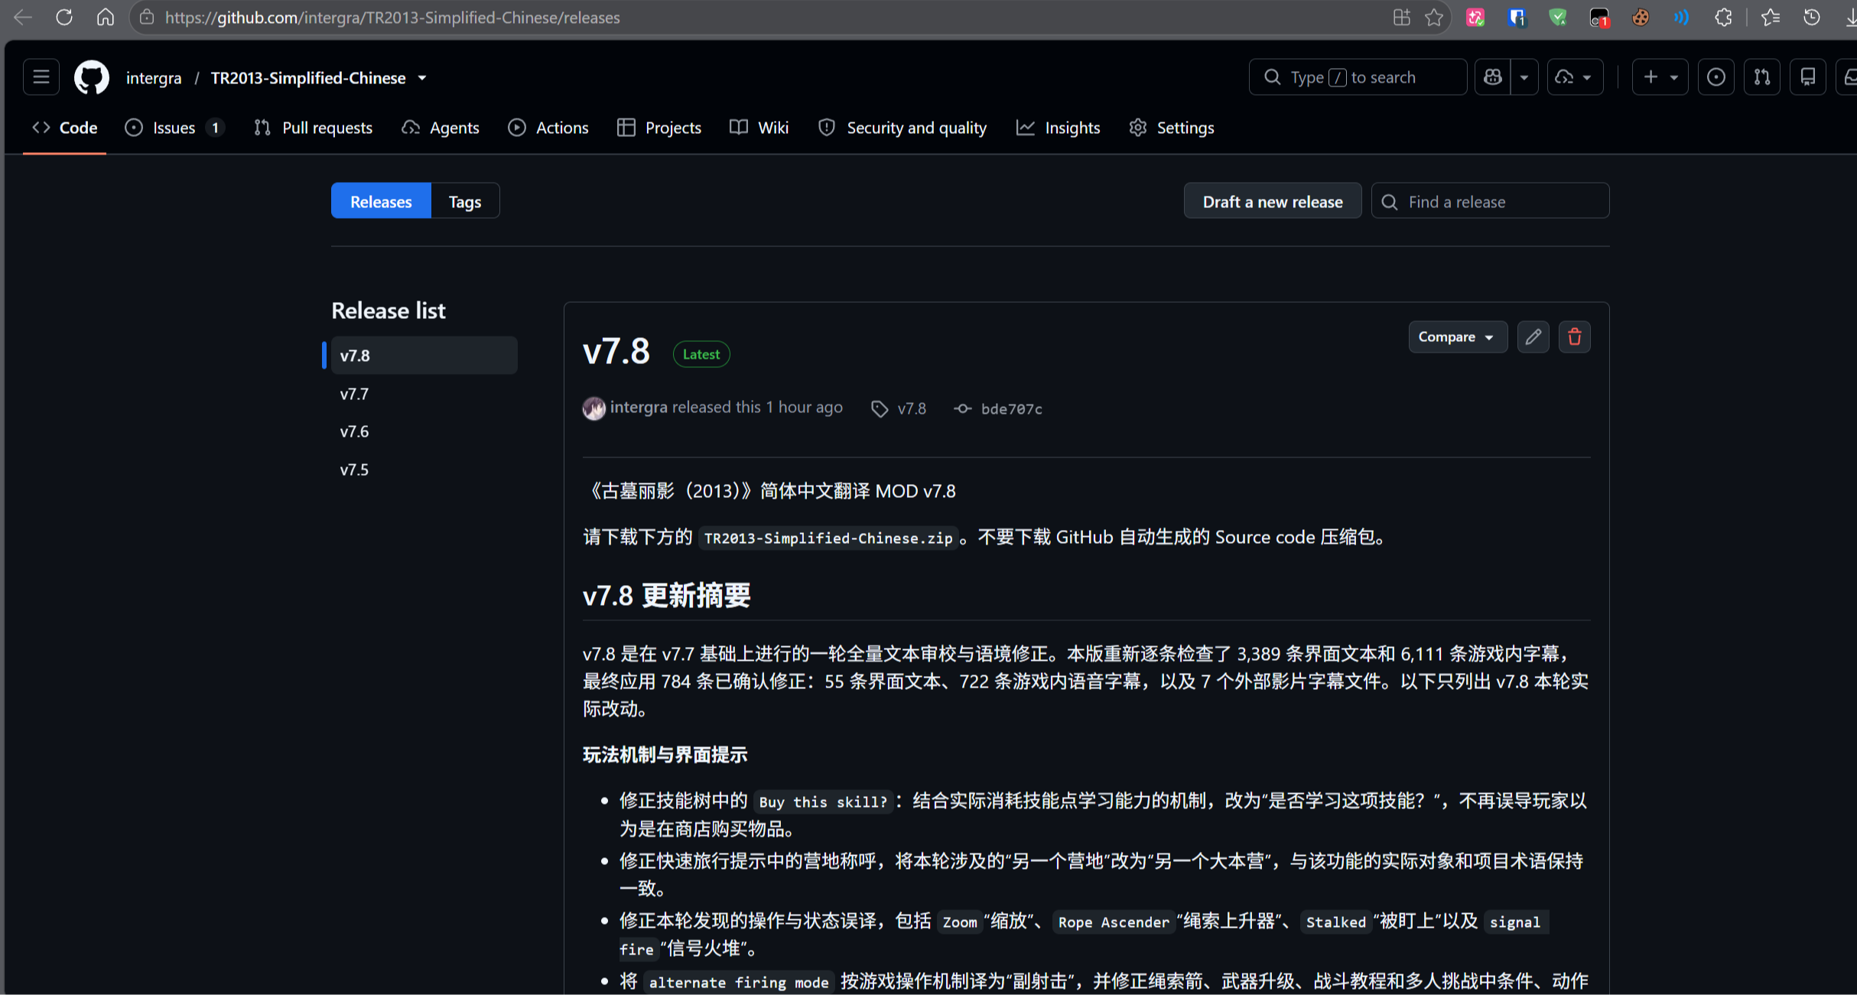1857x995 pixels.
Task: Open browser history clock icon
Action: (1811, 17)
